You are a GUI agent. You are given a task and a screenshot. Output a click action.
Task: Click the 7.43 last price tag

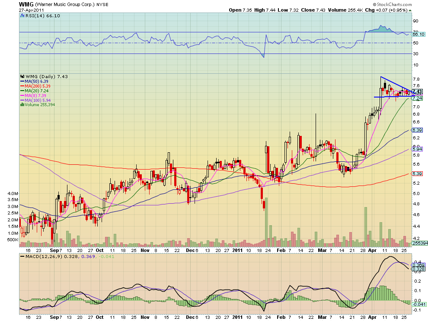pos(417,91)
